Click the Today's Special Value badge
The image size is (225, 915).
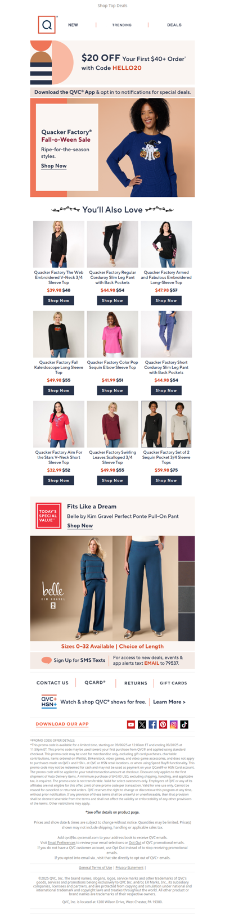pyautogui.click(x=48, y=516)
